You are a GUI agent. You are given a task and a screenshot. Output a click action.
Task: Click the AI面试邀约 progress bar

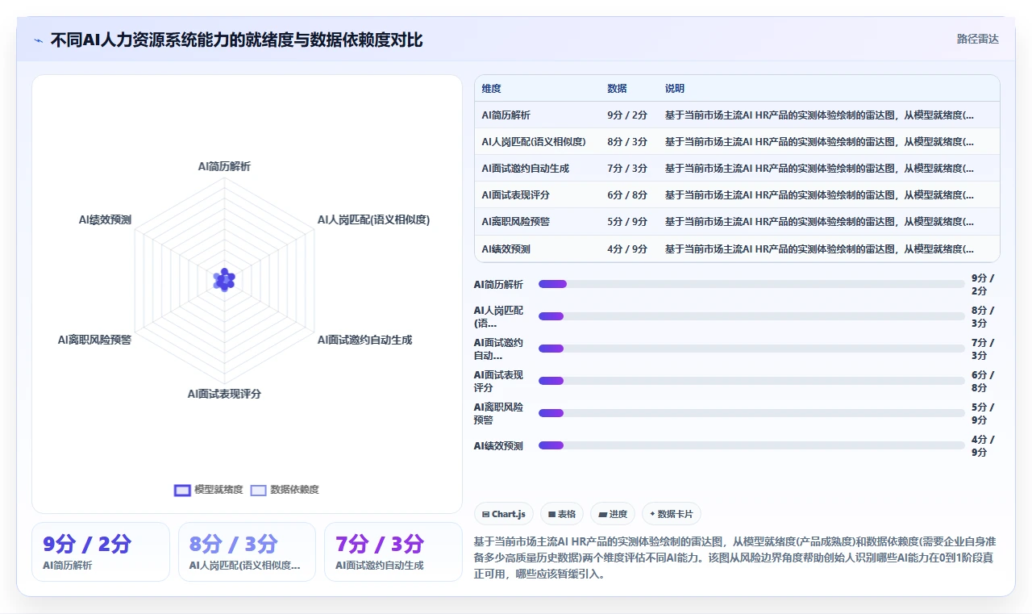coord(751,349)
